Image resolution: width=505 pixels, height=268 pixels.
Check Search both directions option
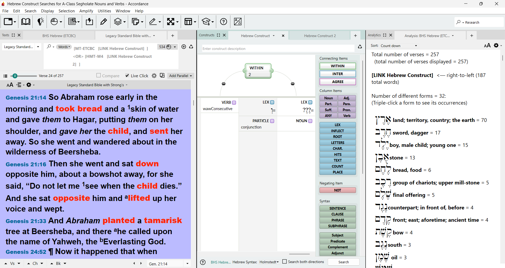point(284,262)
